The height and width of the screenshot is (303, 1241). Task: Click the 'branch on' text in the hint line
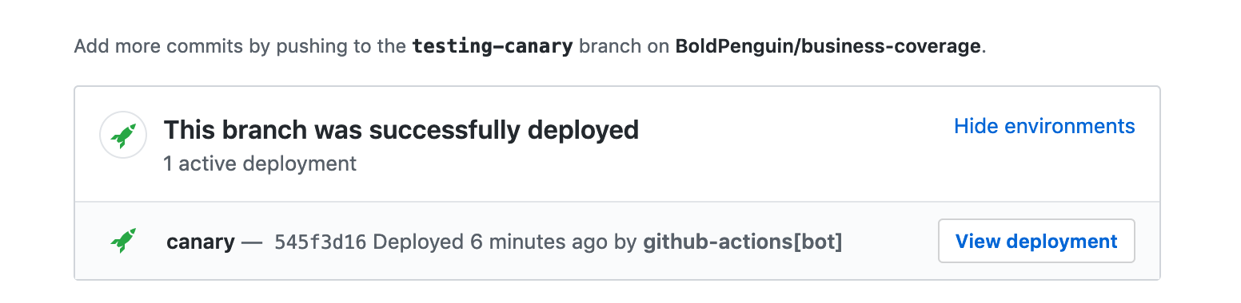(x=624, y=46)
